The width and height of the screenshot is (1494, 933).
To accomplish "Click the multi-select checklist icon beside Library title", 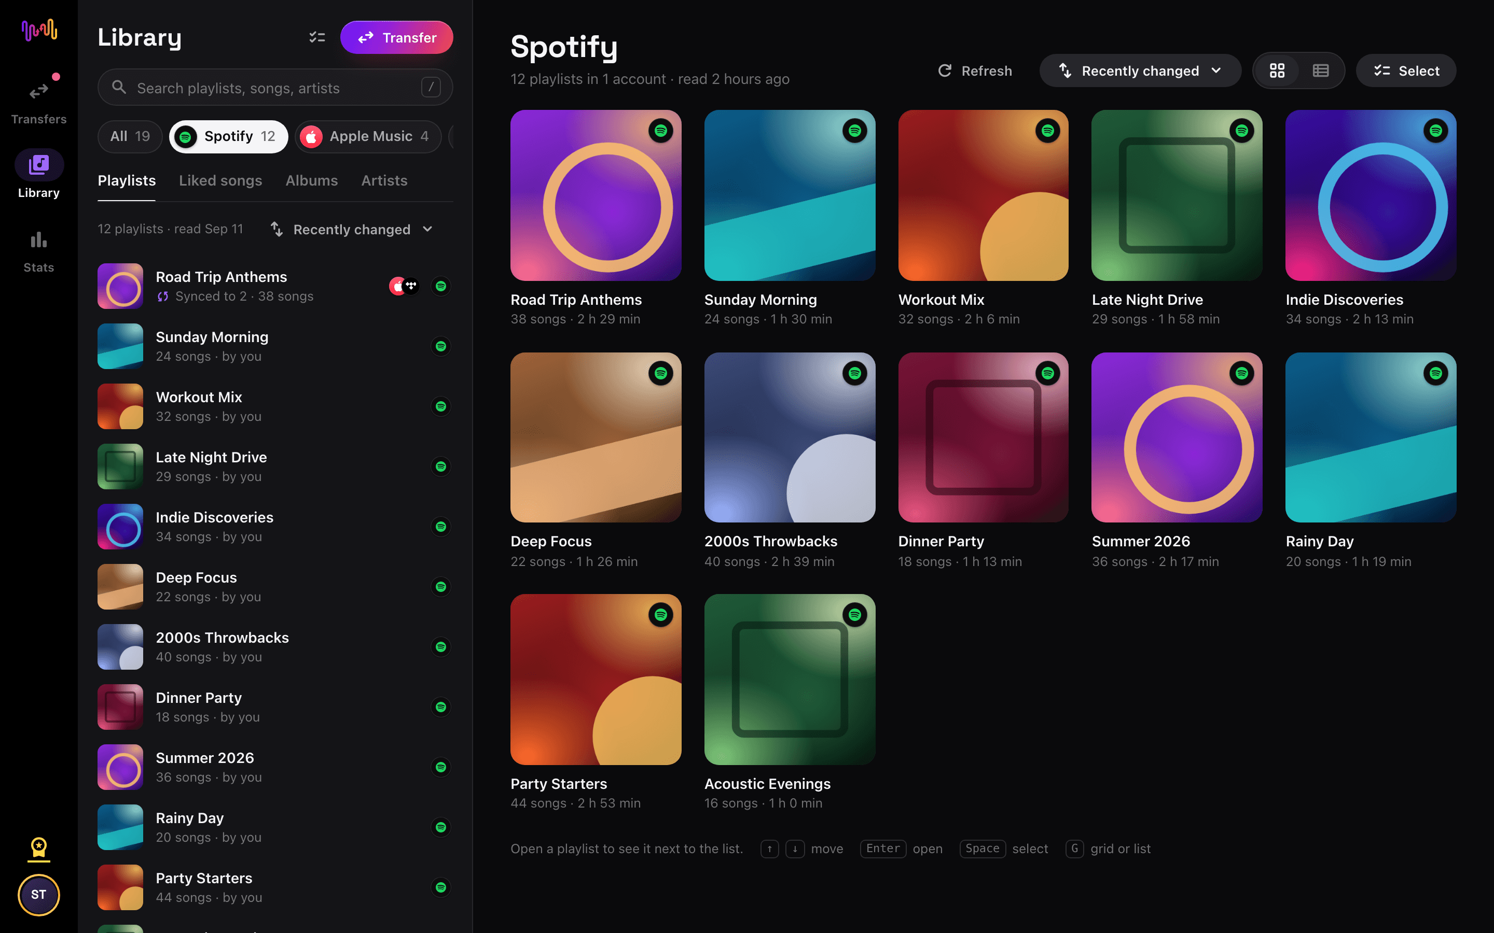I will [317, 38].
